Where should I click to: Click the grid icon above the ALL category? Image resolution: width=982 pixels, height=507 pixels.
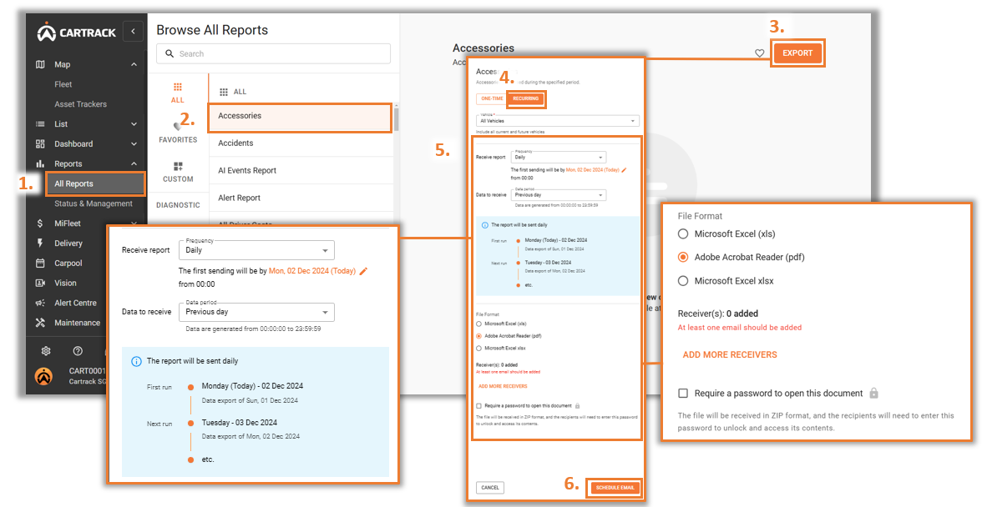tap(178, 87)
